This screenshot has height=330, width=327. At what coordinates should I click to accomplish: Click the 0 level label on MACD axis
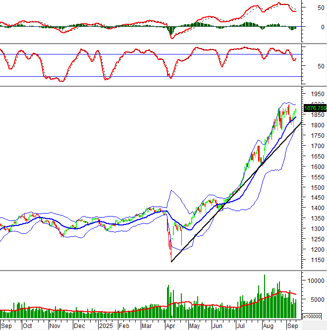coord(308,27)
